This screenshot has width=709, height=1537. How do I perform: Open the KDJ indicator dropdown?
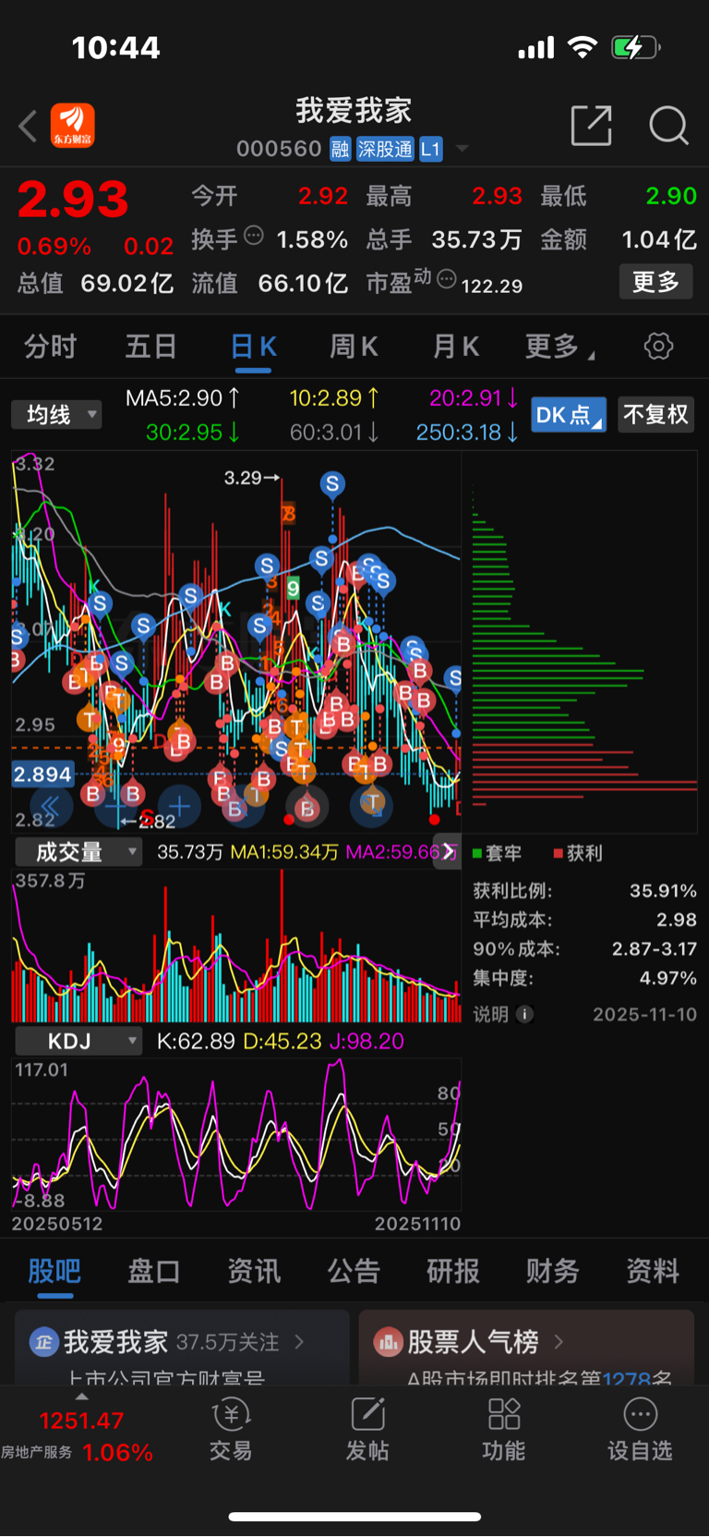(78, 1042)
